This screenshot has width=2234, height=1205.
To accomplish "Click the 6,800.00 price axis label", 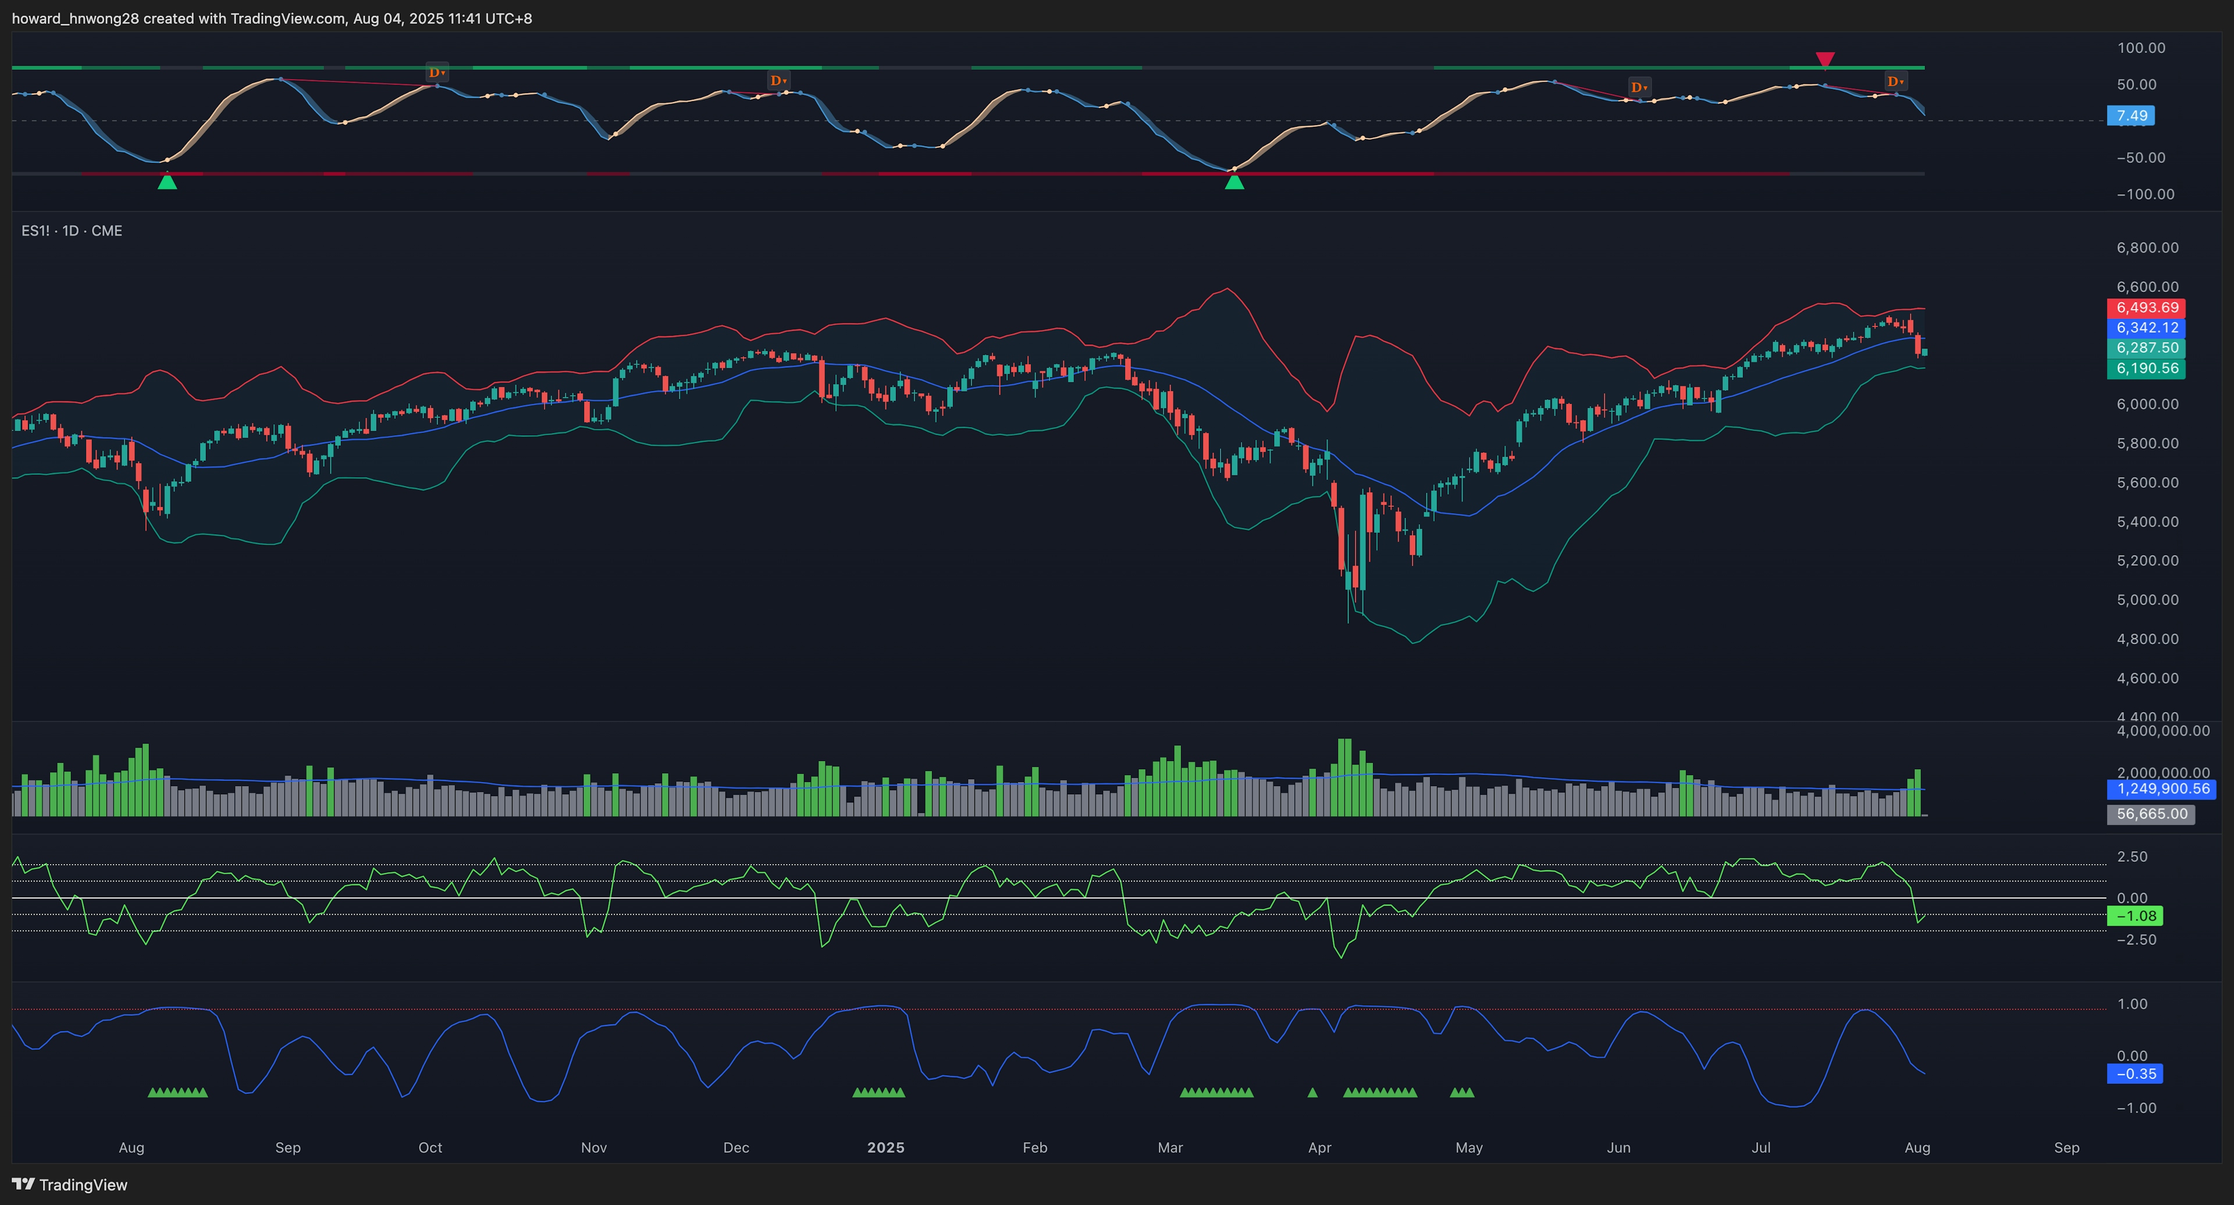I will [x=2147, y=247].
